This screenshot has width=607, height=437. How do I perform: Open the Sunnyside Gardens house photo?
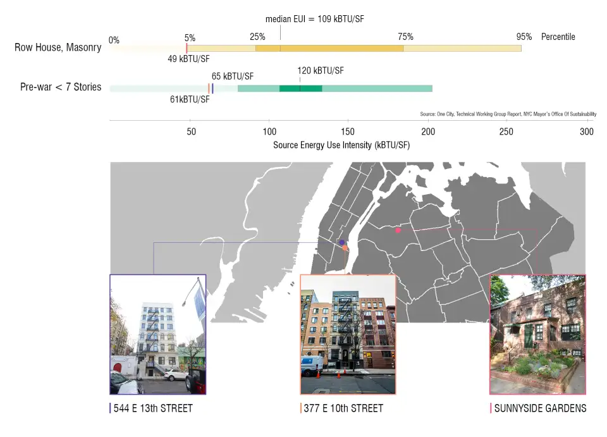tap(537, 335)
